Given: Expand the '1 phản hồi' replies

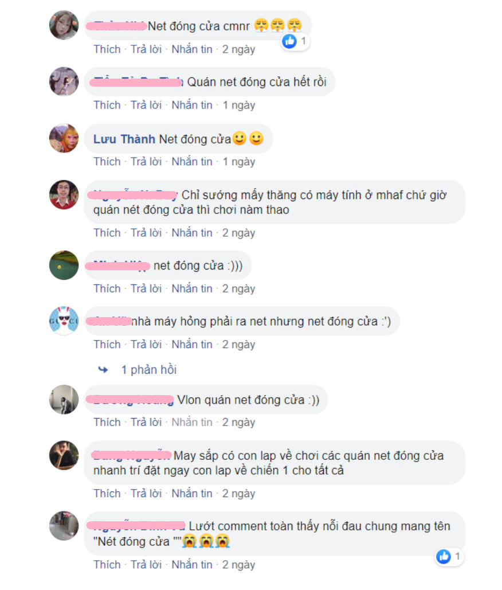Looking at the screenshot, I should click(148, 370).
